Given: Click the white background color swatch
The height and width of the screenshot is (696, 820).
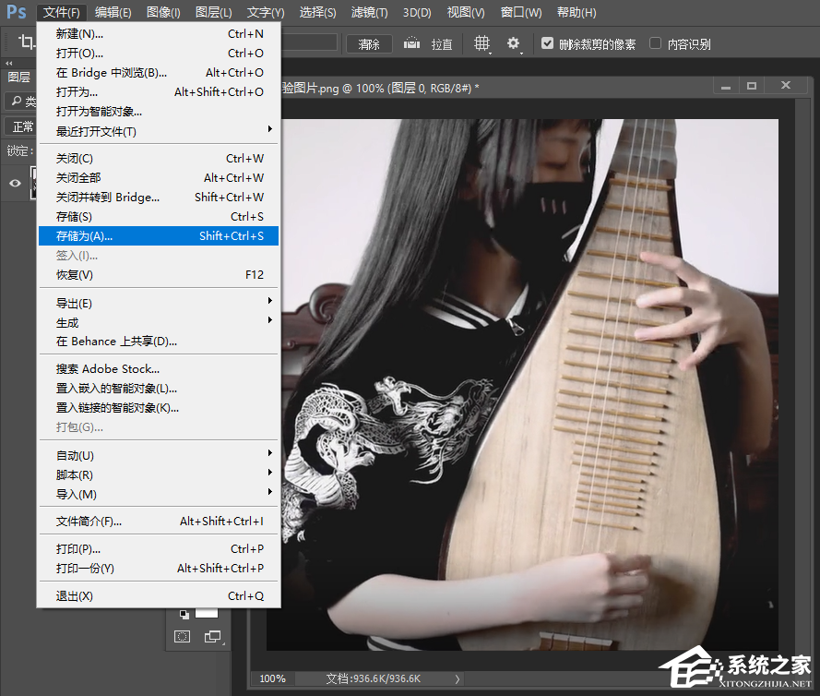Looking at the screenshot, I should tap(206, 613).
